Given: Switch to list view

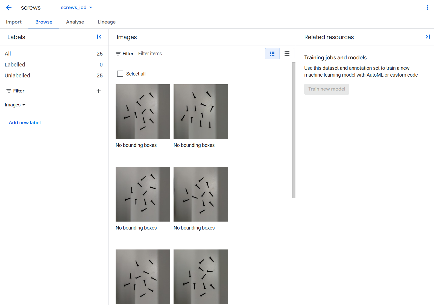Looking at the screenshot, I should [x=287, y=54].
